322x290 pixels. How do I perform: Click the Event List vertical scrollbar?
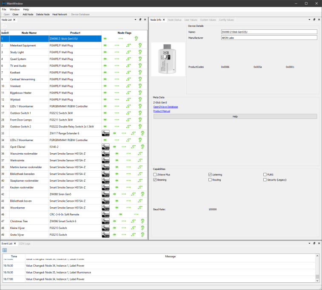point(317,267)
